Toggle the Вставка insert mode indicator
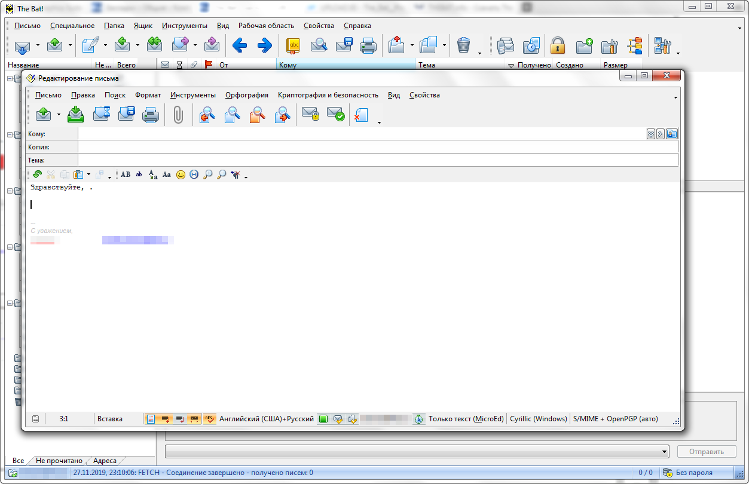The image size is (749, 484). [x=110, y=419]
